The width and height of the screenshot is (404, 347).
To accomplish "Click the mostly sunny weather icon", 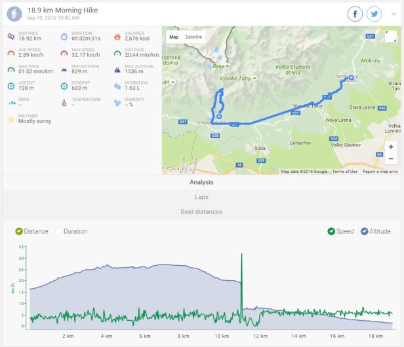I will [x=11, y=119].
